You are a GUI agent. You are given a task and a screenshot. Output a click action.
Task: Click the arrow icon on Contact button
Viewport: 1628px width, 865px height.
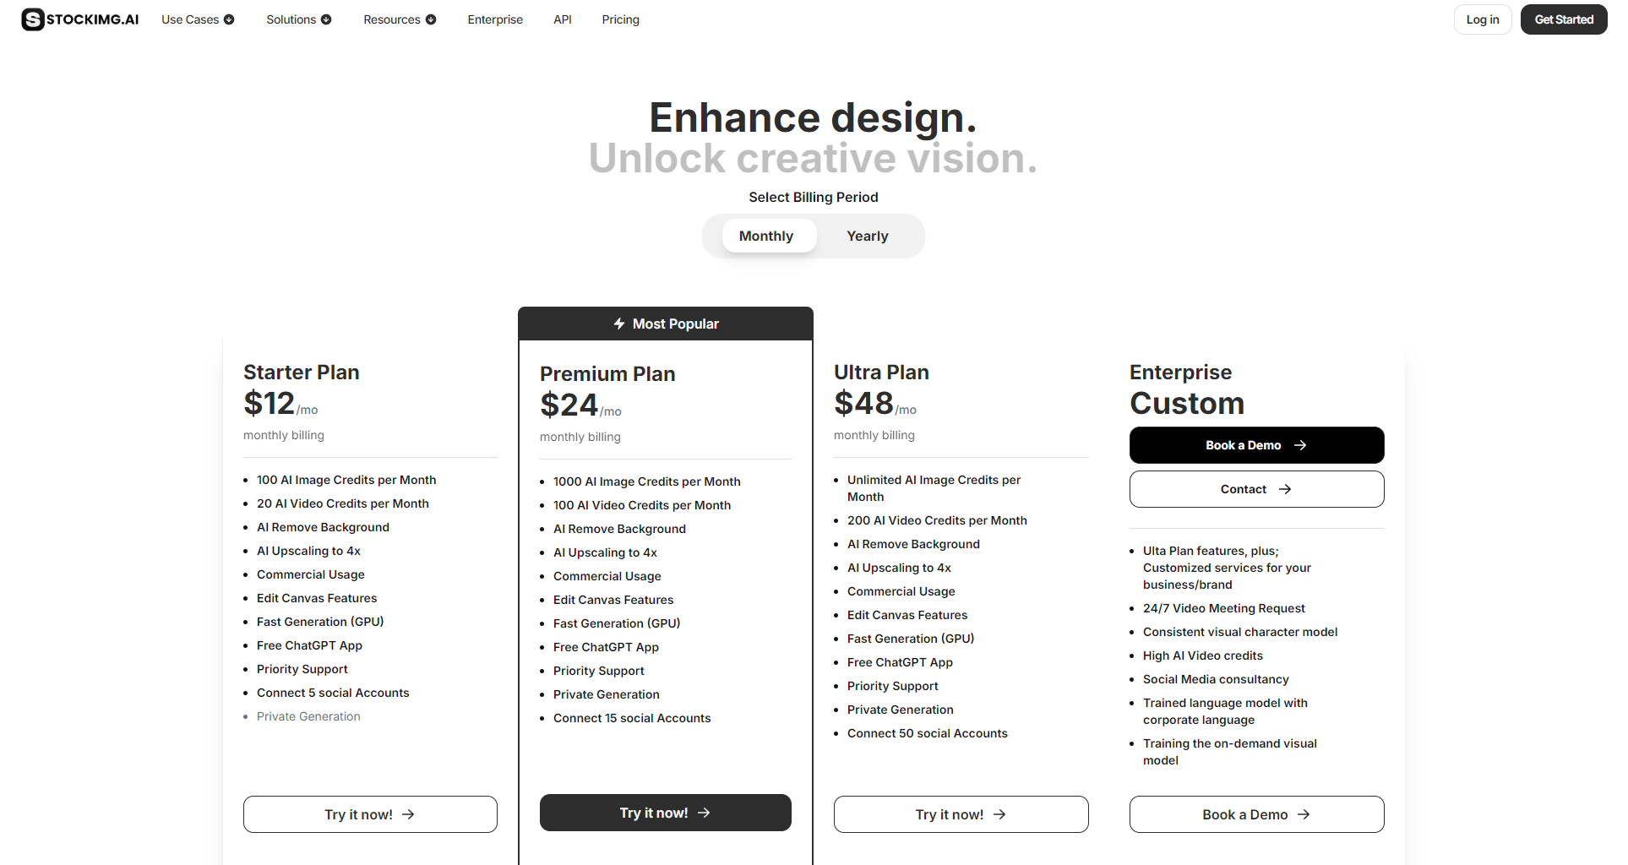pos(1285,489)
